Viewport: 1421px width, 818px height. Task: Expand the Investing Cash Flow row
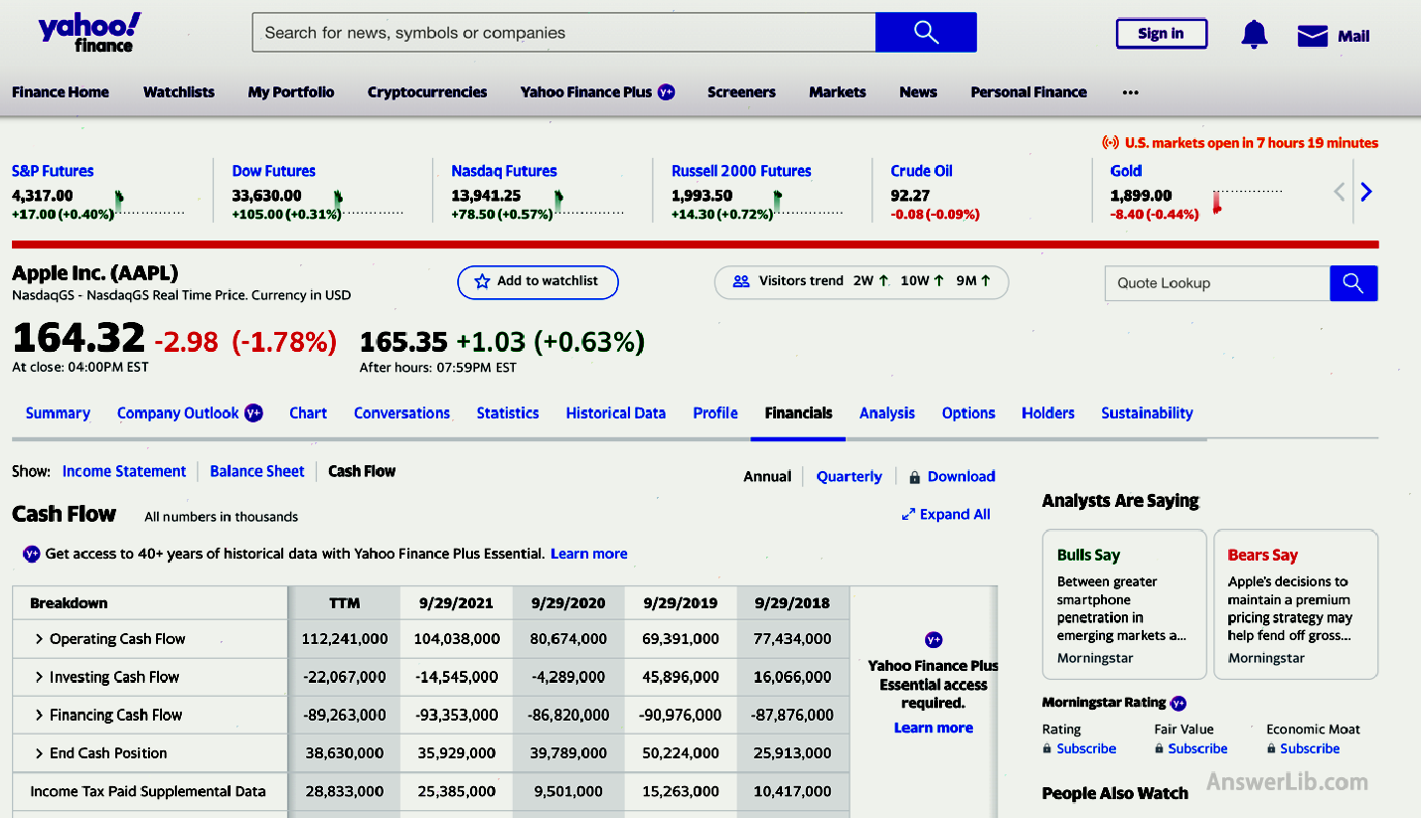click(x=39, y=677)
